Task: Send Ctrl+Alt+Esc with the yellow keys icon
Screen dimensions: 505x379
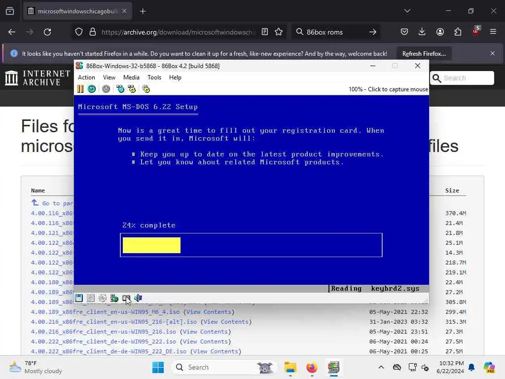Action: (x=132, y=89)
